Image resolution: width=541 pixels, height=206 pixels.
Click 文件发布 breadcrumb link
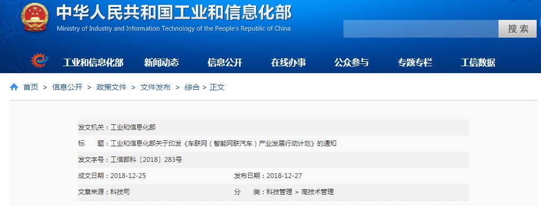(x=155, y=88)
